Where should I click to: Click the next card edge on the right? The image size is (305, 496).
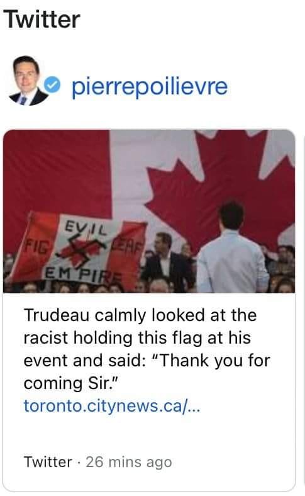point(304,313)
